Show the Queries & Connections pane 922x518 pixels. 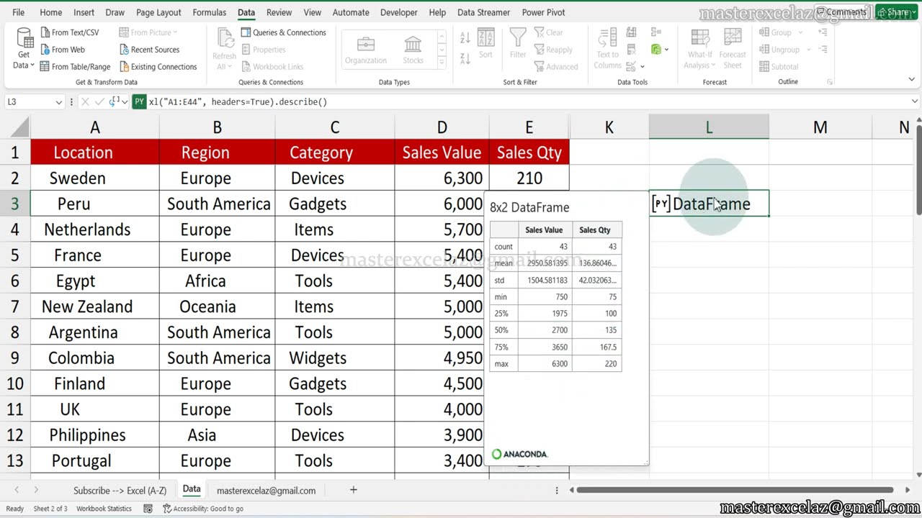tap(283, 32)
